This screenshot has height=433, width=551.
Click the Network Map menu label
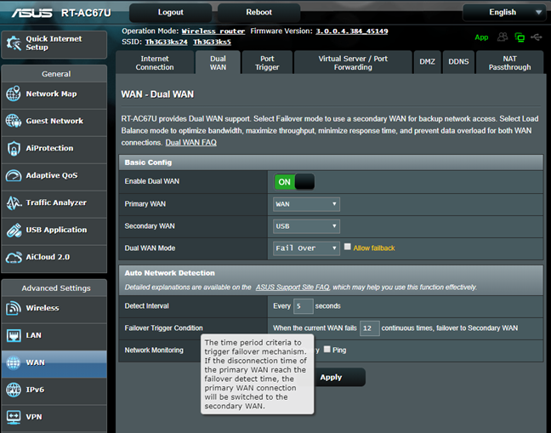51,94
